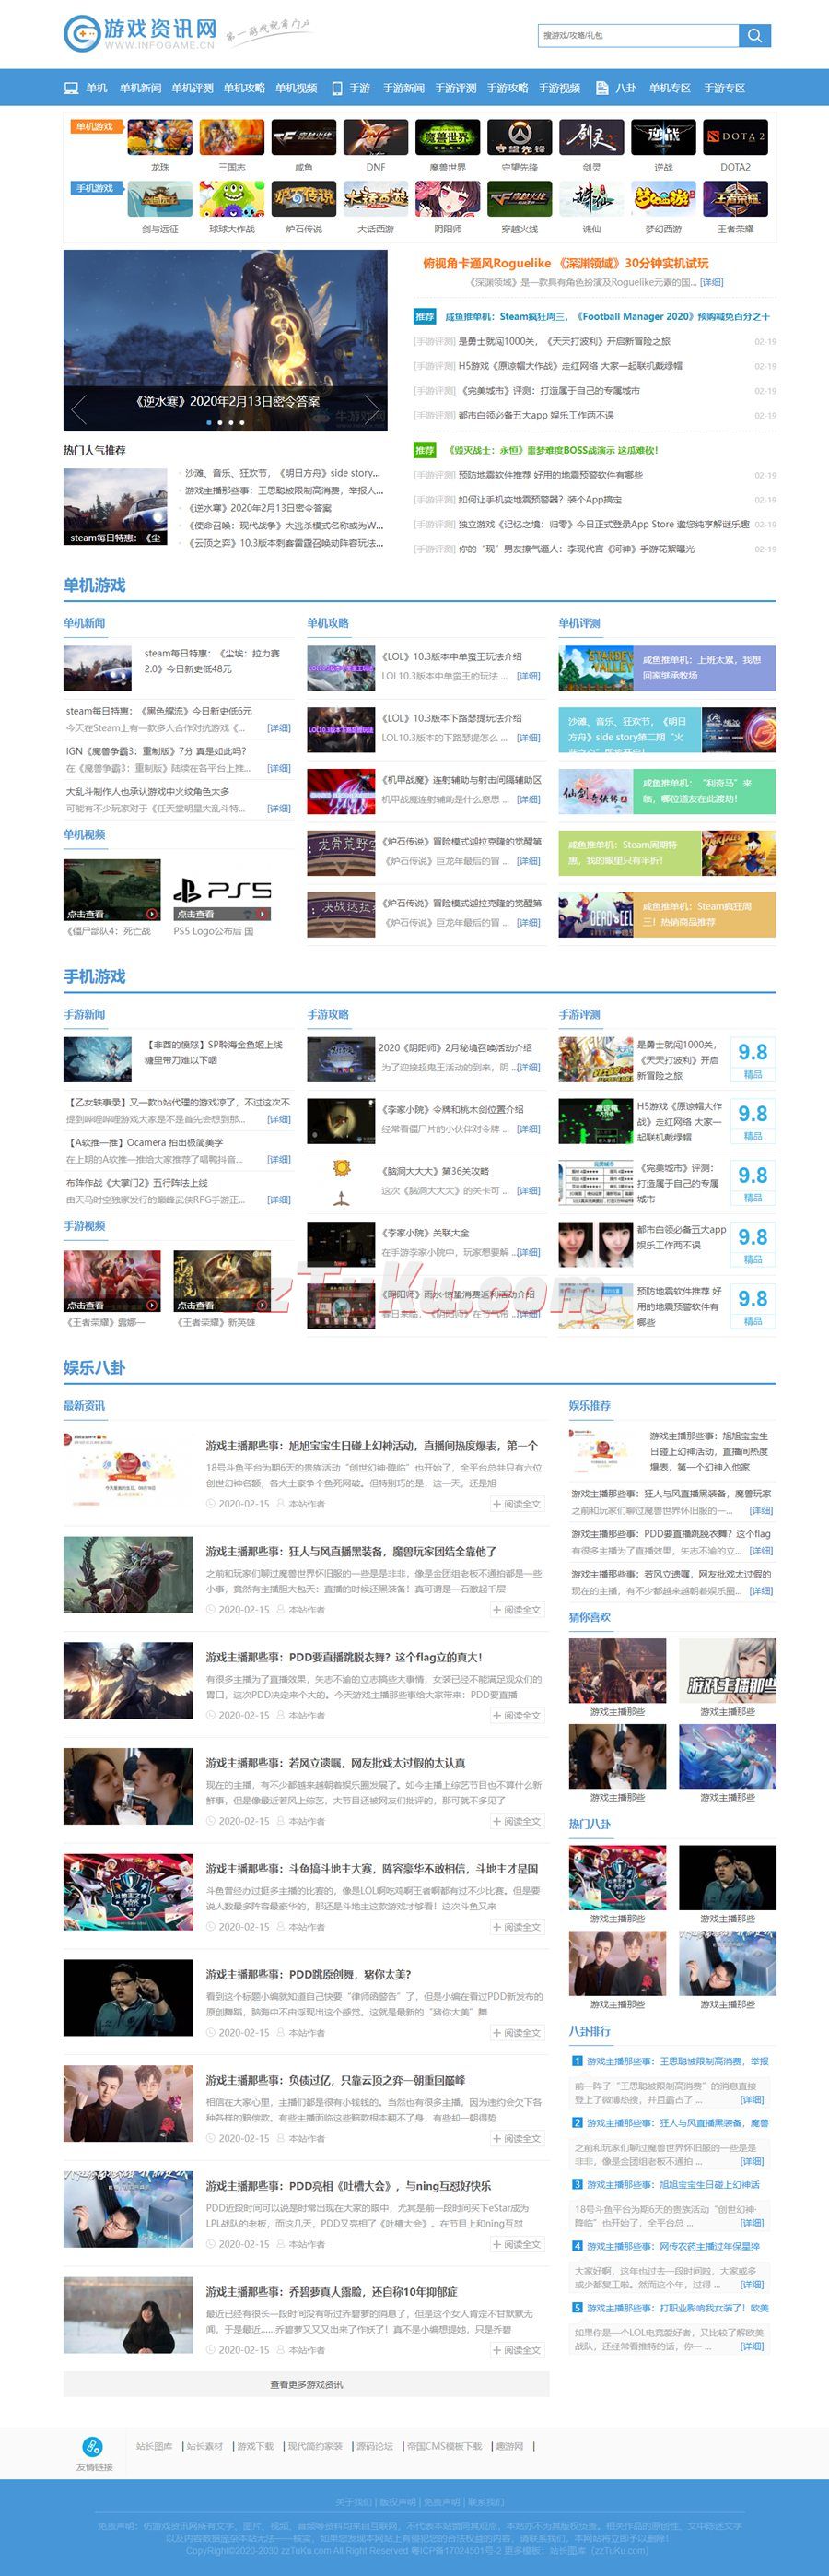Select the first carousel indicator dot

coord(209,422)
